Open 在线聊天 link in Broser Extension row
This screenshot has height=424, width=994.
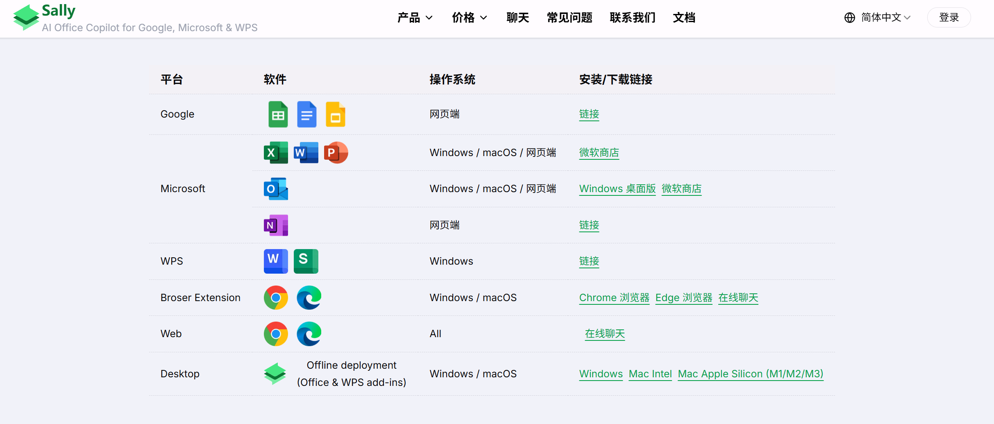(x=738, y=298)
